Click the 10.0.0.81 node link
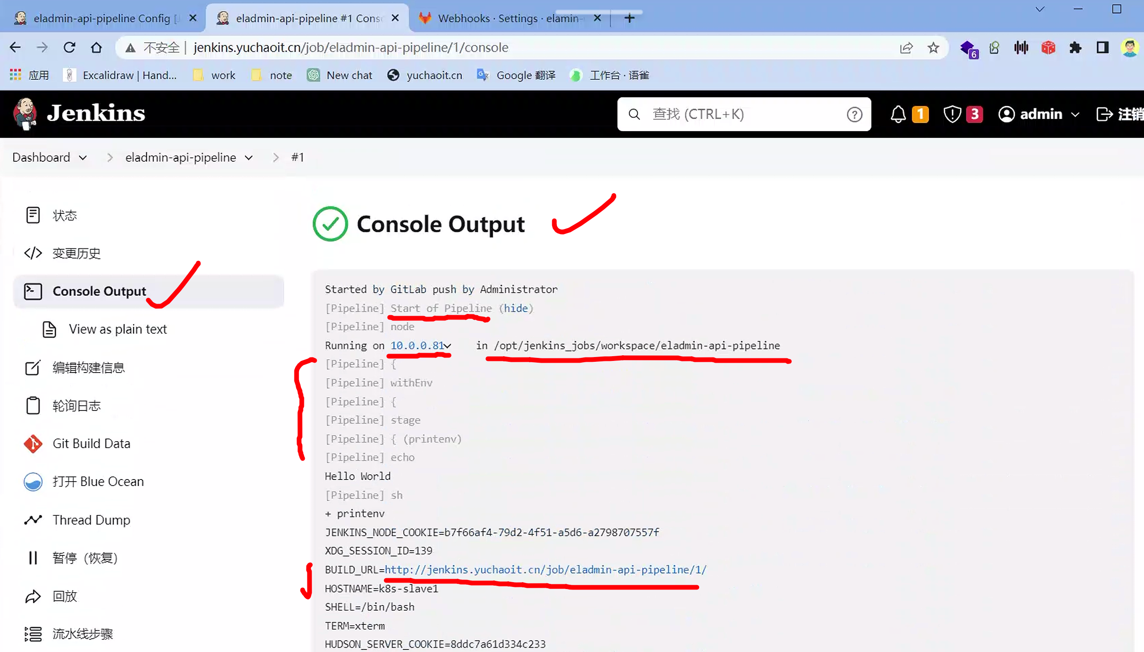The width and height of the screenshot is (1144, 652). pos(417,345)
